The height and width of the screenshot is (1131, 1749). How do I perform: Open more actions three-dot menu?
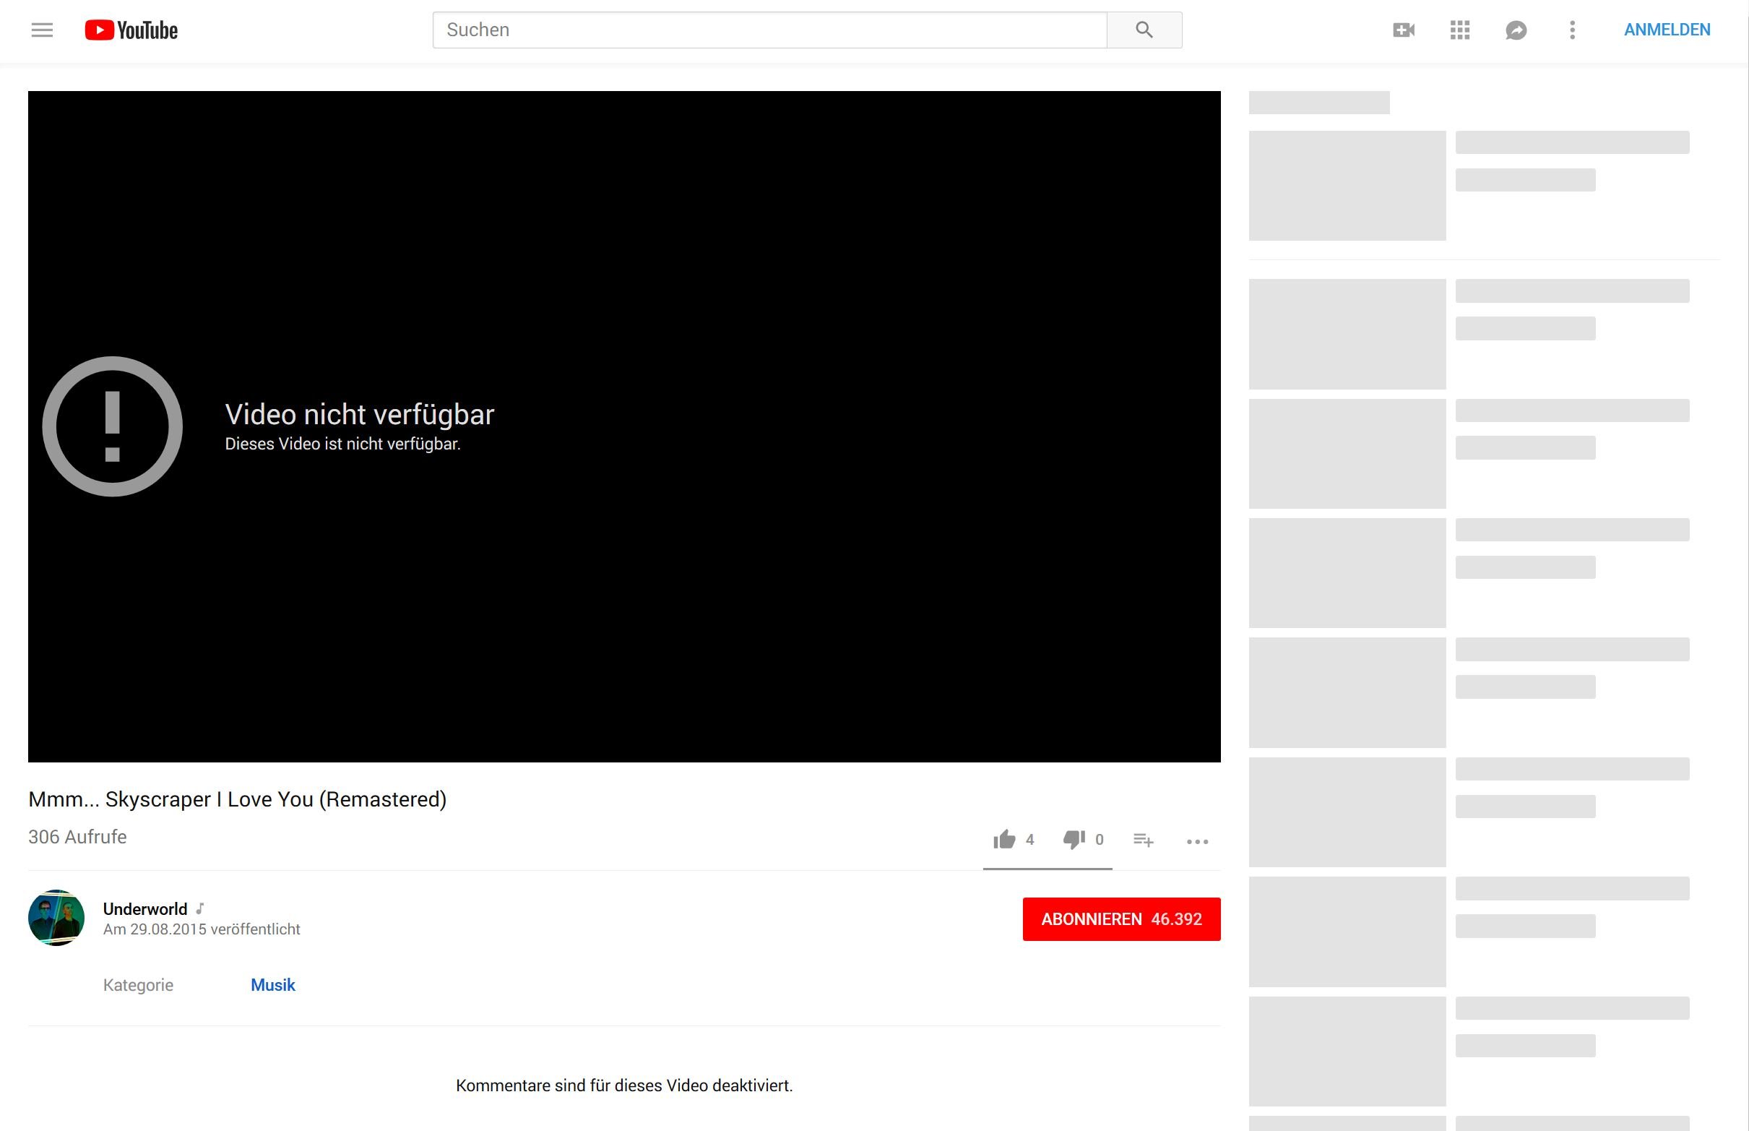[1196, 842]
